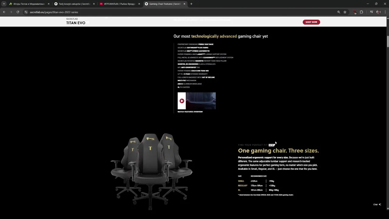Click the ANTI-COUNTERFEIT tag feature line
The width and height of the screenshot is (389, 219).
coord(189,68)
